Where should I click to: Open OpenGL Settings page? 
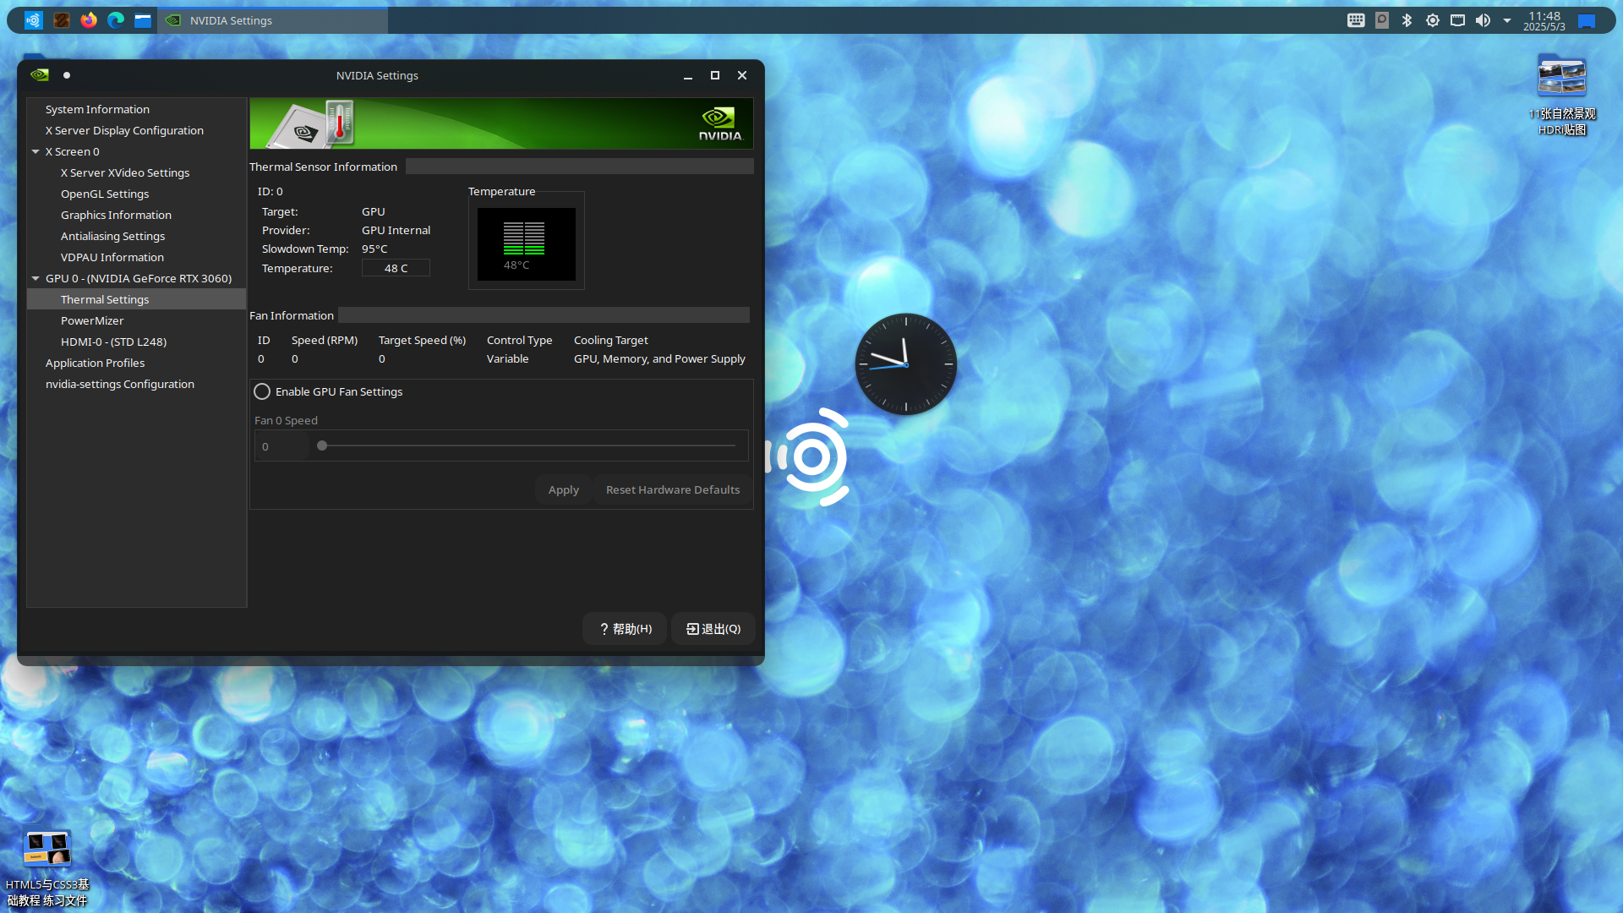point(105,194)
